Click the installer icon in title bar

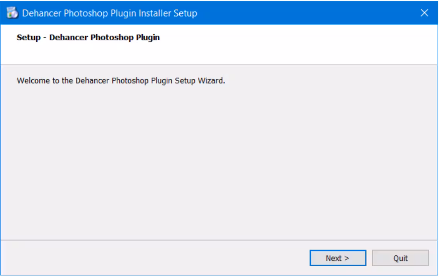pos(12,13)
